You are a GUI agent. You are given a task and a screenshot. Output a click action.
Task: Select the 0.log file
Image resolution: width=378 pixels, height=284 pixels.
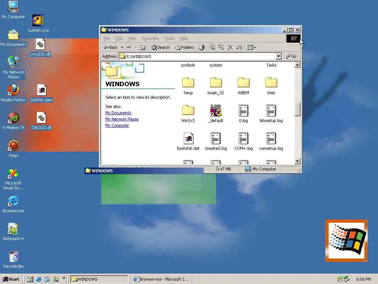click(x=244, y=114)
